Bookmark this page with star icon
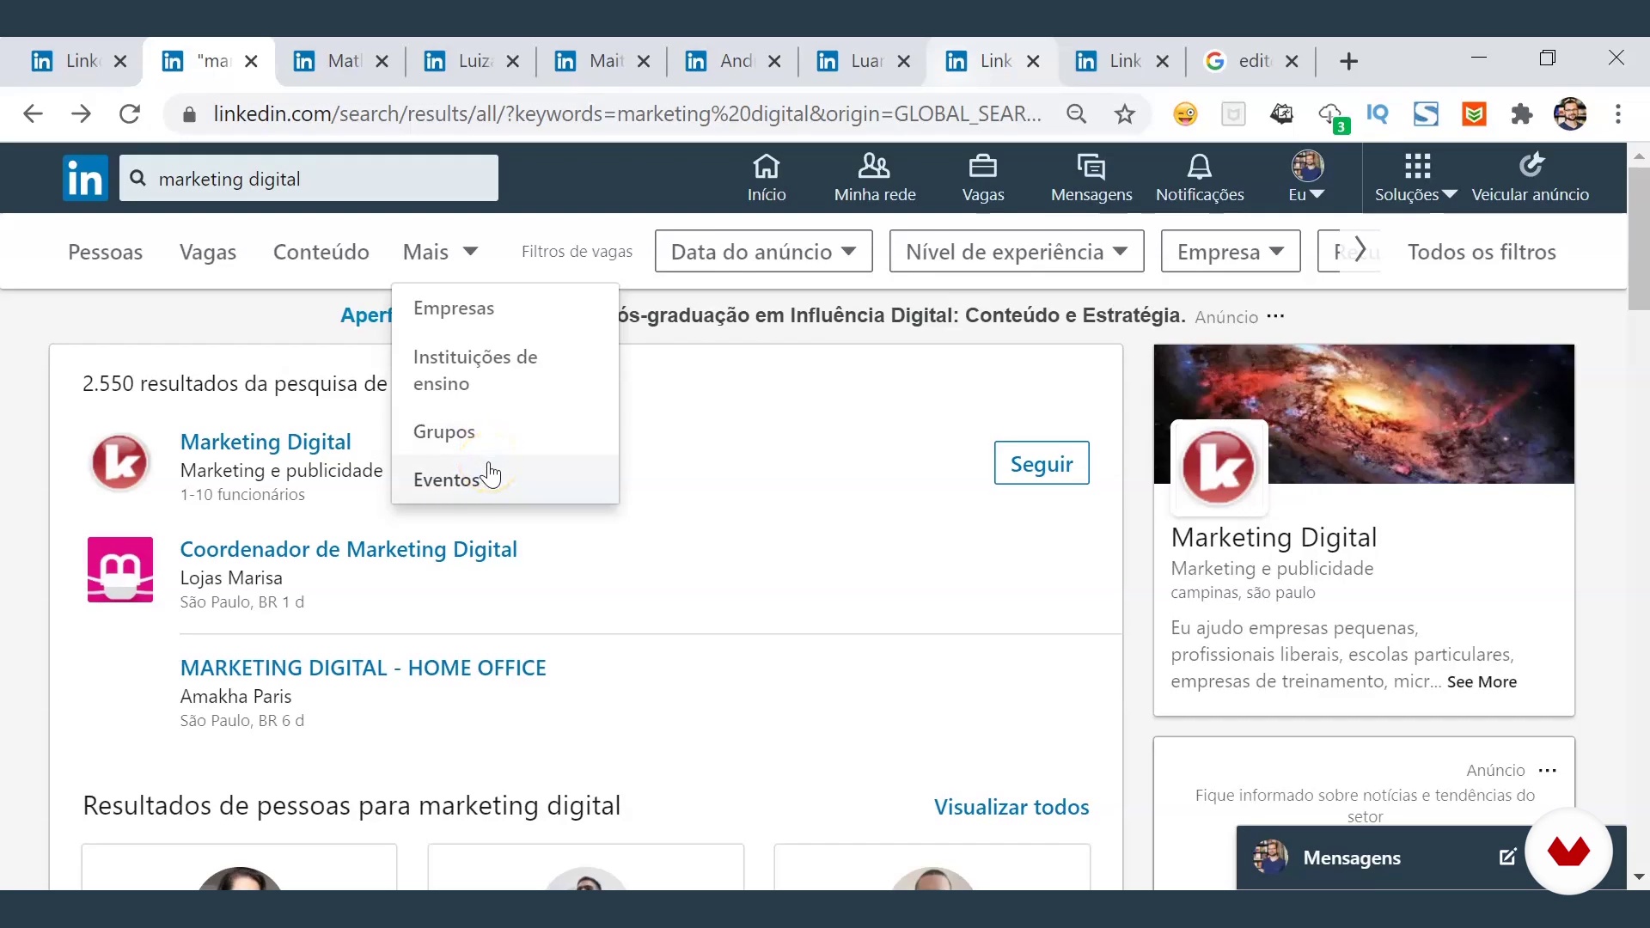Viewport: 1650px width, 928px height. coord(1125,113)
